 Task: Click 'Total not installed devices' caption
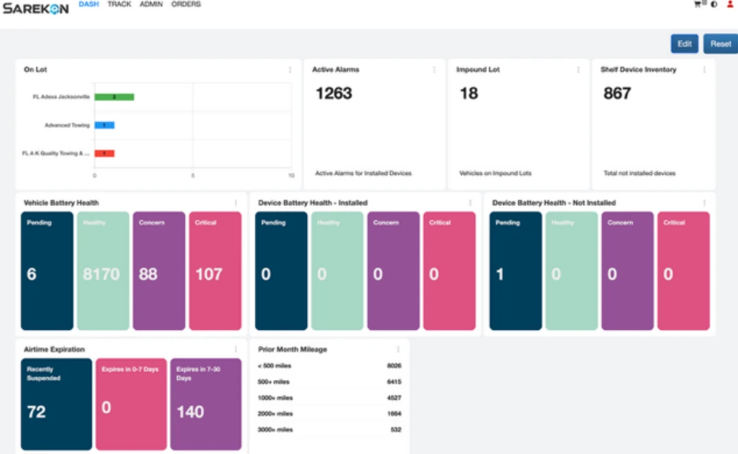click(x=639, y=173)
